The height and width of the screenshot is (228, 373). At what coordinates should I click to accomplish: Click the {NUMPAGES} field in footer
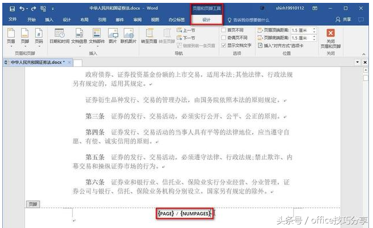pos(195,214)
